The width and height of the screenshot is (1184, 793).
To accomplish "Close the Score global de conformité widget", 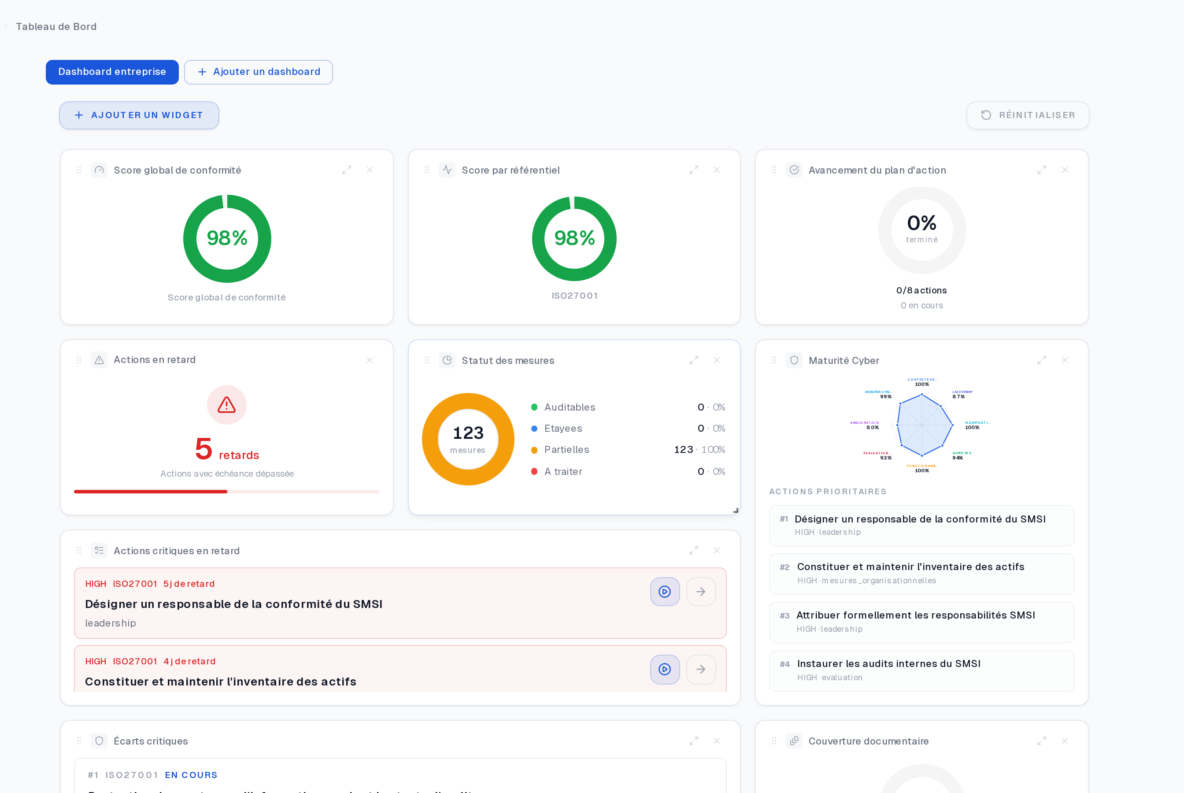I will 370,170.
